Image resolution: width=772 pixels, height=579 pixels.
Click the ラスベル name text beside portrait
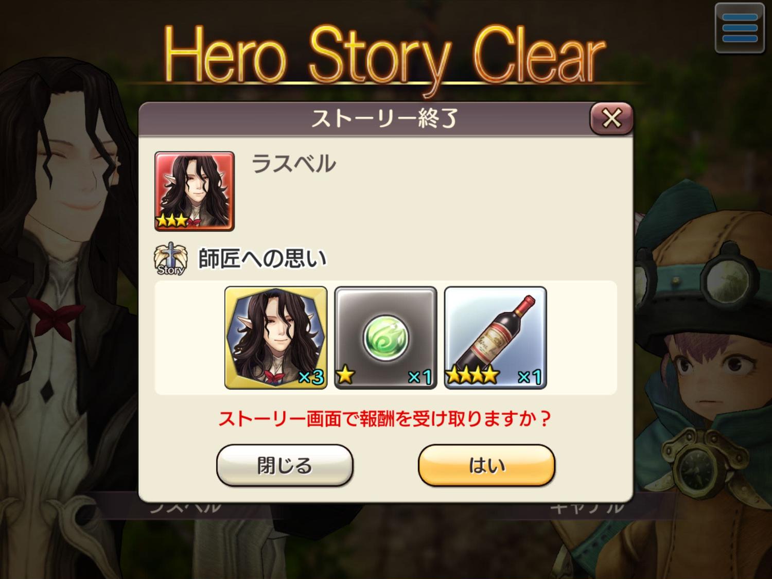293,164
